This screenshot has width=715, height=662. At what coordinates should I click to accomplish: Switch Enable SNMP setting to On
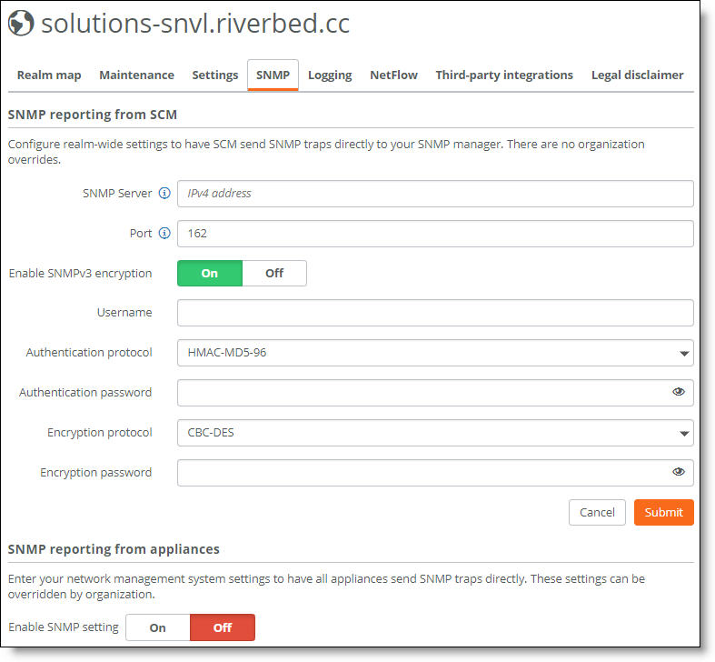(158, 627)
